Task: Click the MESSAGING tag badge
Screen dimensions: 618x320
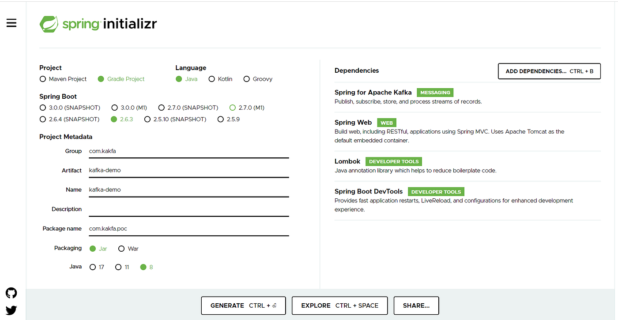Action: tap(435, 93)
